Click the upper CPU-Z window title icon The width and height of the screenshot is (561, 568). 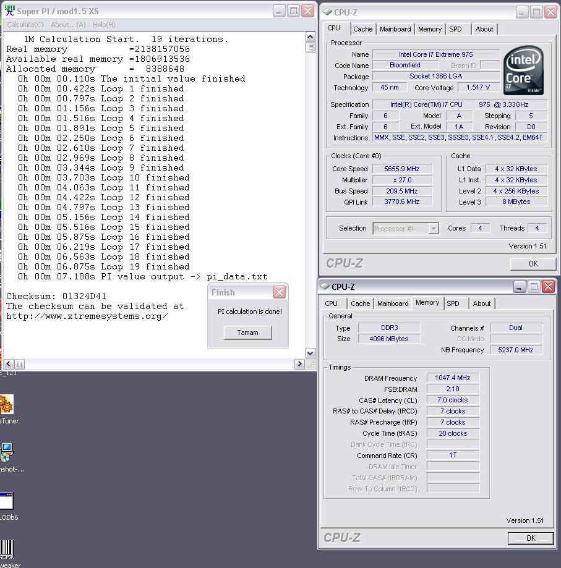pos(327,12)
